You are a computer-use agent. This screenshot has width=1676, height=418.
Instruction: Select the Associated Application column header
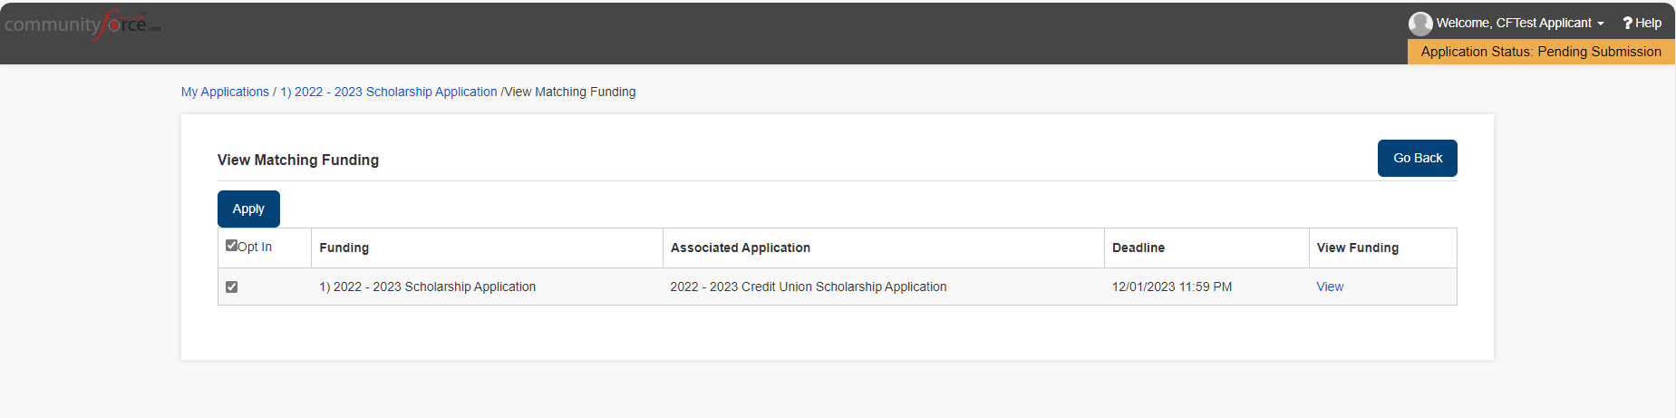pos(741,248)
